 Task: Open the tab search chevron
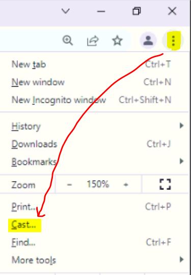pyautogui.click(x=66, y=11)
